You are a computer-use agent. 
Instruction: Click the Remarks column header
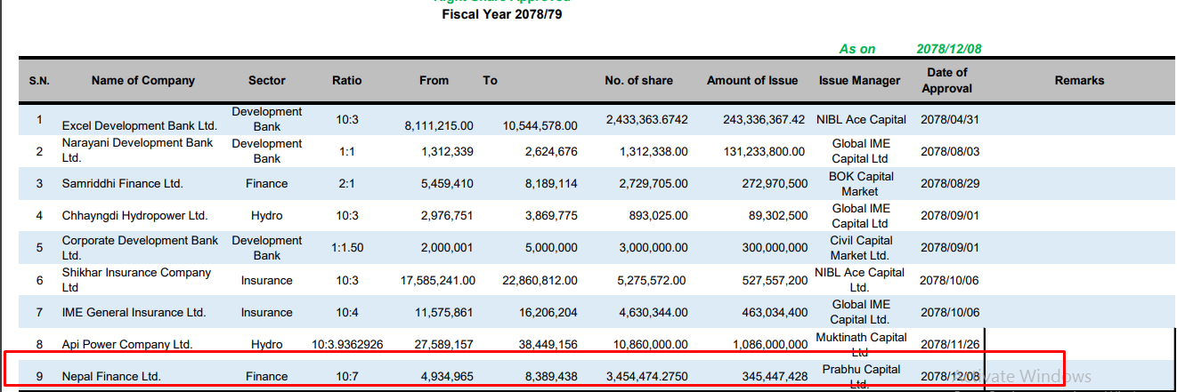[1079, 80]
